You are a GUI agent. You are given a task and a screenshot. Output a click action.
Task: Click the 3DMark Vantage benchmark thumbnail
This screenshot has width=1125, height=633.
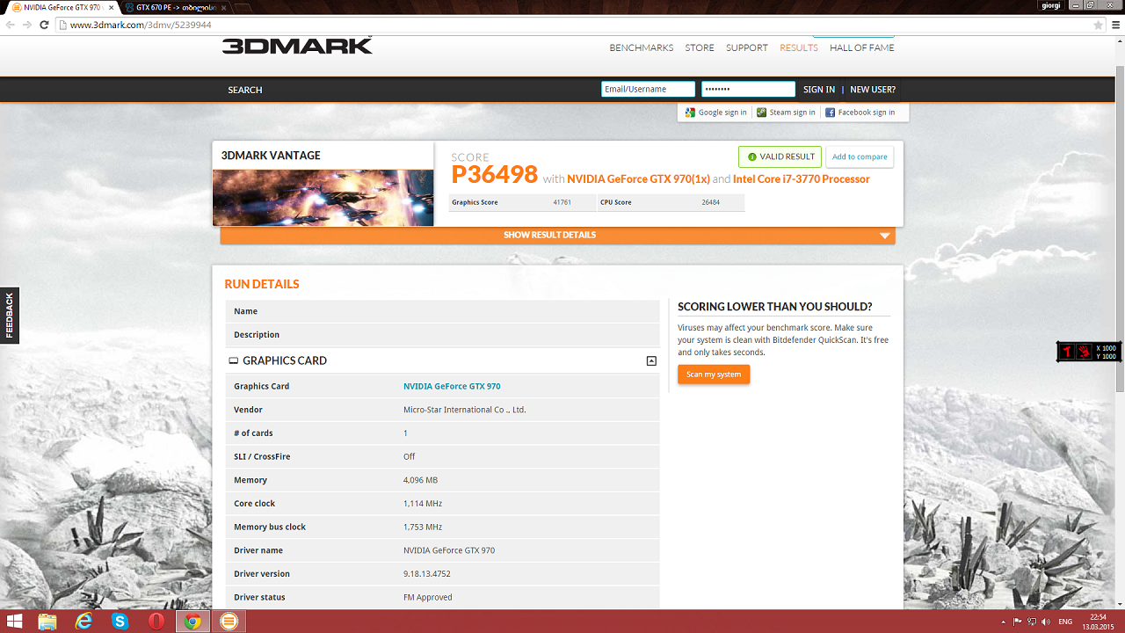pyautogui.click(x=323, y=198)
